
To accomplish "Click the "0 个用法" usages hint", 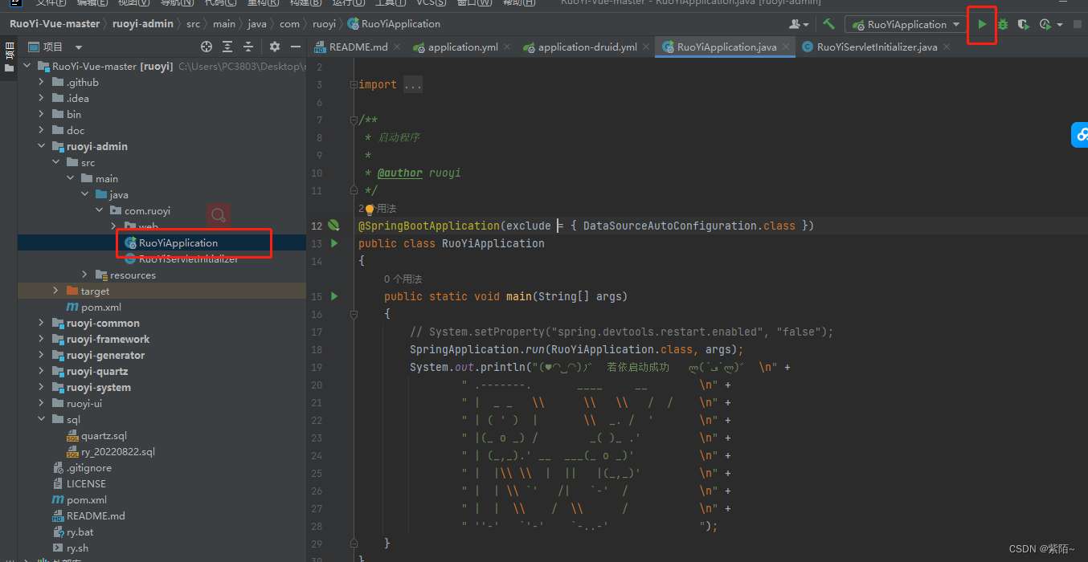I will (x=403, y=279).
